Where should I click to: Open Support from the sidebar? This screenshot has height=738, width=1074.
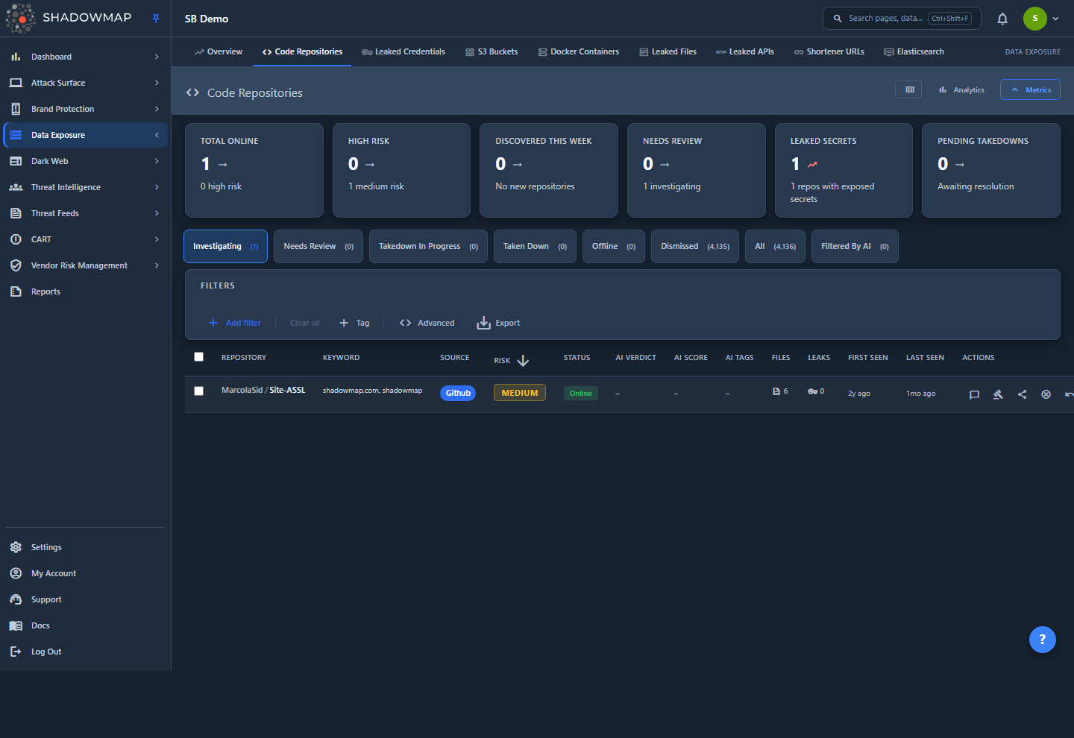pos(46,599)
